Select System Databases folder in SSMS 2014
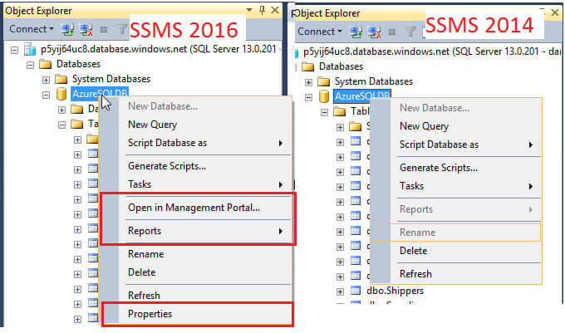Viewport: 565px width, 333px height. click(x=374, y=81)
